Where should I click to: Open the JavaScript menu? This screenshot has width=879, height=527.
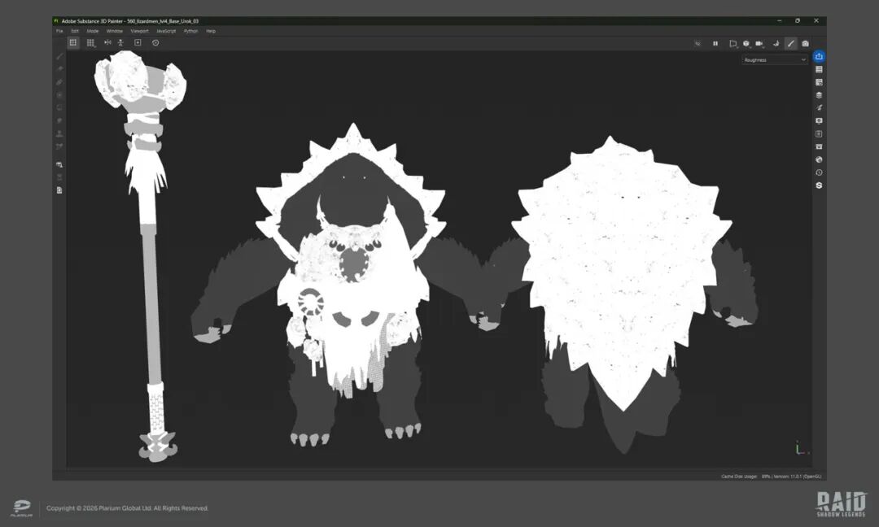pos(166,32)
